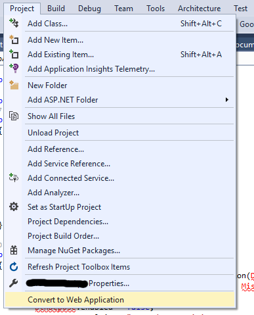Expand the Add ASP.NET Folder submenu arrow
254x315 pixels.
[227, 100]
